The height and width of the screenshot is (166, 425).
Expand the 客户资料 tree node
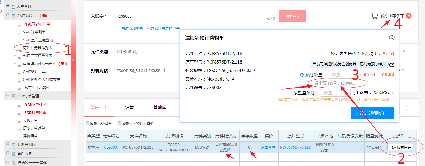click(8, 6)
